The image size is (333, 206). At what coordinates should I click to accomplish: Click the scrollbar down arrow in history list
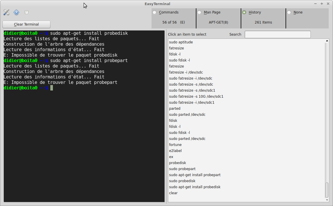click(x=327, y=200)
